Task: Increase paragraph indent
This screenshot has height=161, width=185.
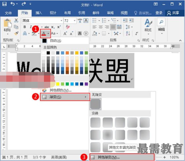Action: (131, 20)
